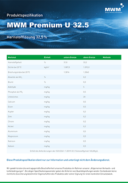128x183 pixels.
Task: Click the ISO 22241-1:2019-02 footnote line
Action: pyautogui.click(x=64, y=151)
